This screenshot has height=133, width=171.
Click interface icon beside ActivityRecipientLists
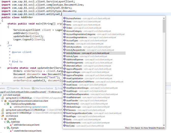click(x=65, y=50)
